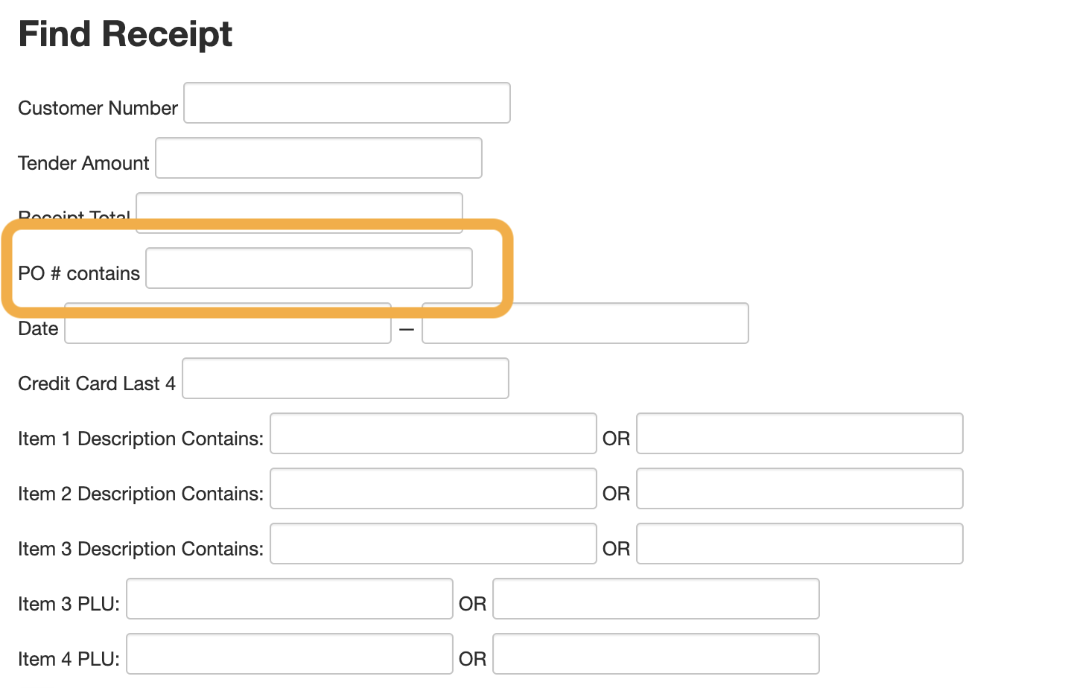The width and height of the screenshot is (1068, 688).
Task: Focus Item 3 Description alternate OR field
Action: pos(800,544)
